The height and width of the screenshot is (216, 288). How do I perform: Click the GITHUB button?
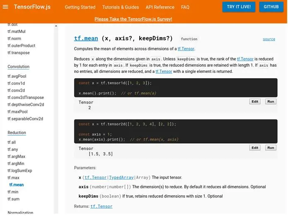pos(271,7)
